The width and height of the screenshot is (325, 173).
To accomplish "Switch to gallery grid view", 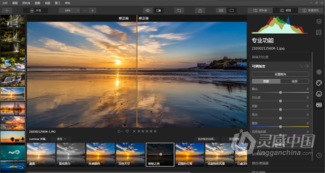I will [221, 10].
